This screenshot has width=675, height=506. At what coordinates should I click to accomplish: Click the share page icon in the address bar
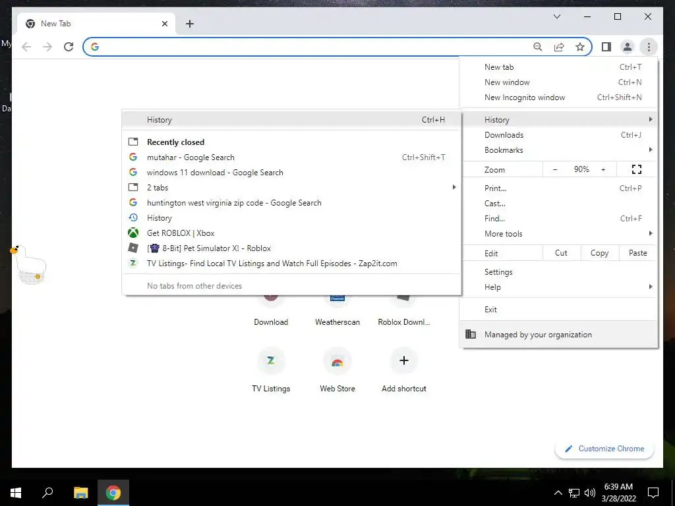click(559, 47)
